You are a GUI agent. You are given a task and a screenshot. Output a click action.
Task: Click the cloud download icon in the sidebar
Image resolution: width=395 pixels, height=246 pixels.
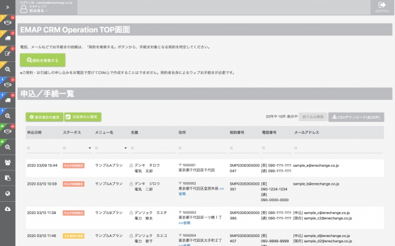tap(7, 210)
